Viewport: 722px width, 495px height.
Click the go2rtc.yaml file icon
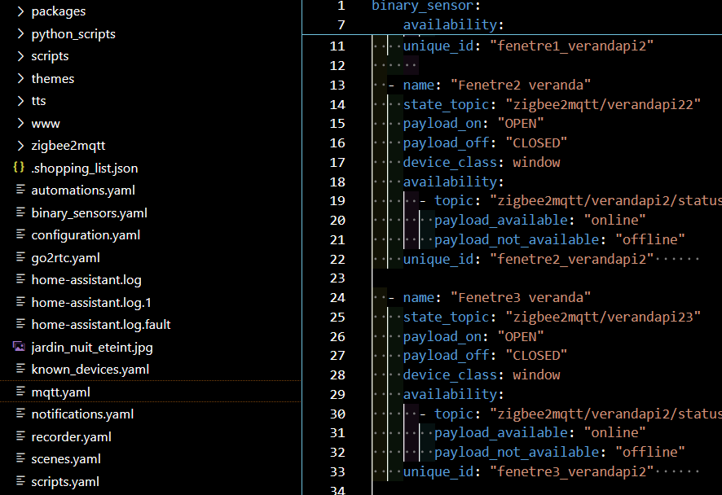click(x=20, y=257)
